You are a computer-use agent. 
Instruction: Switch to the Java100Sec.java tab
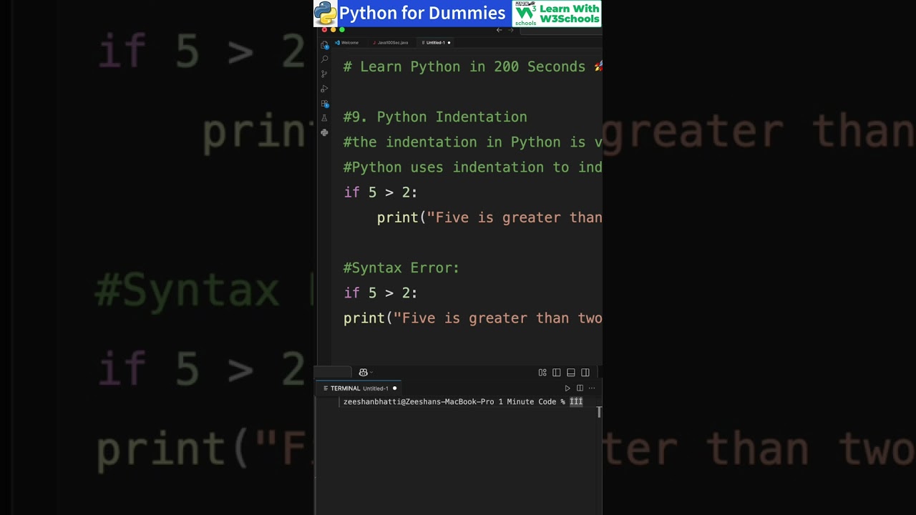tap(391, 43)
